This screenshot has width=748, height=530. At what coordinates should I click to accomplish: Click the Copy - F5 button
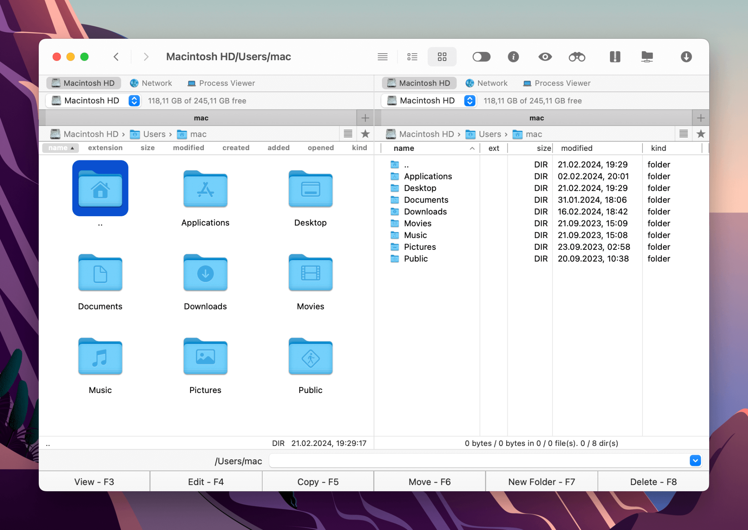[x=317, y=481]
